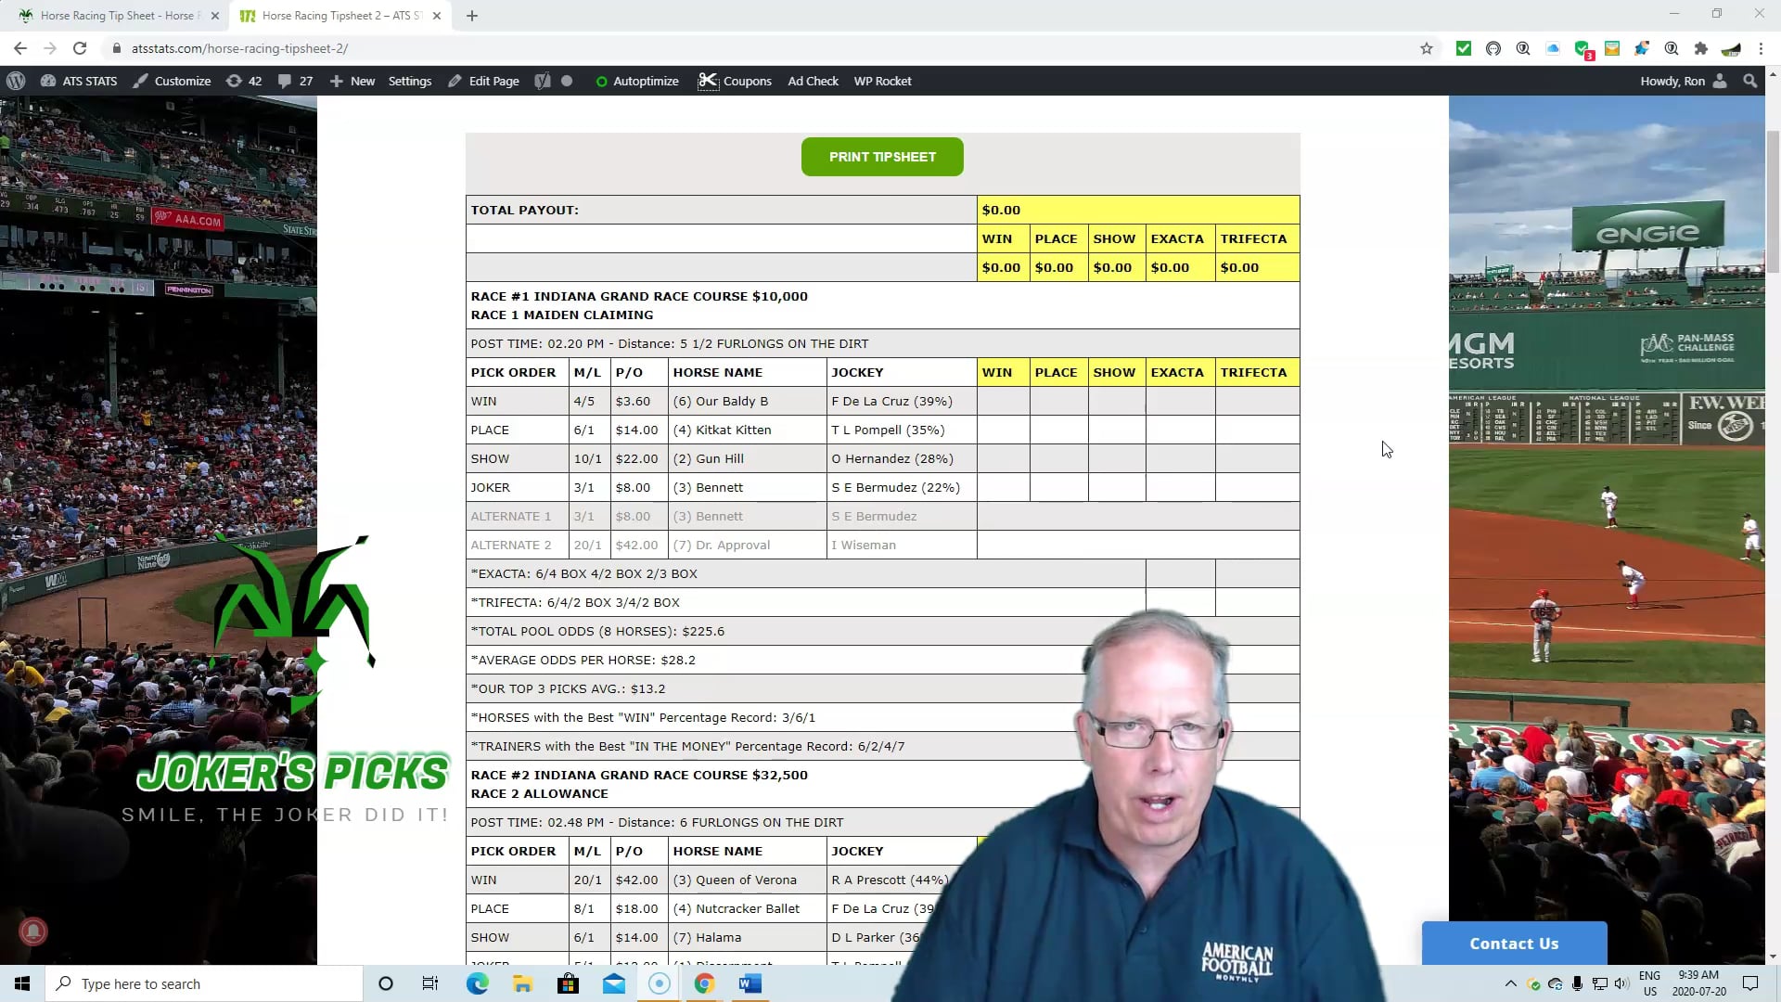
Task: Open Ad Check in the admin bar
Action: point(814,81)
